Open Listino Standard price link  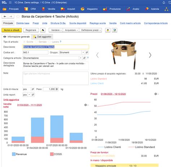98,79
